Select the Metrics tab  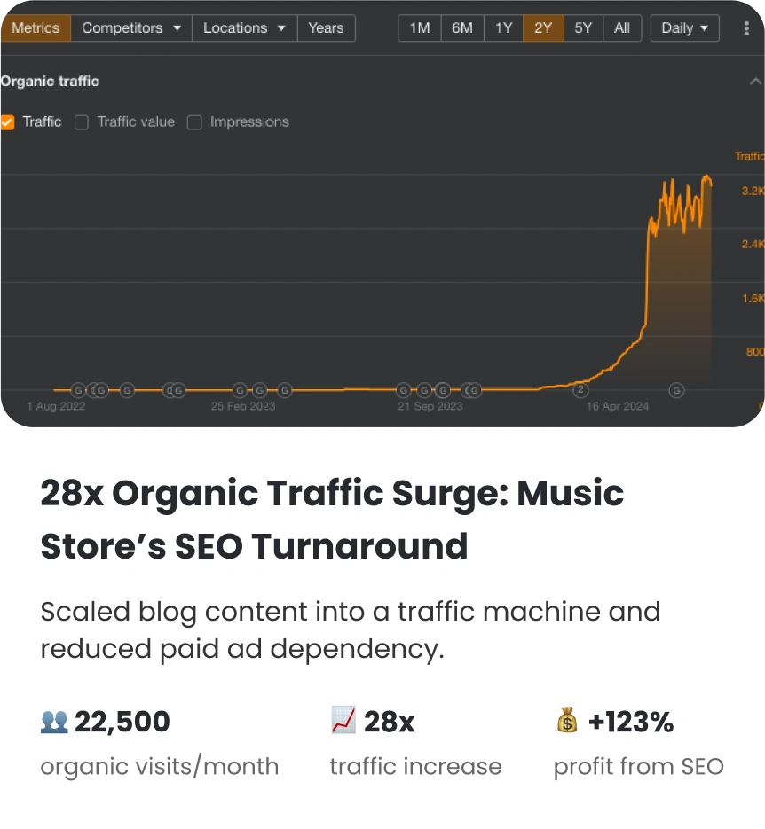coord(35,28)
